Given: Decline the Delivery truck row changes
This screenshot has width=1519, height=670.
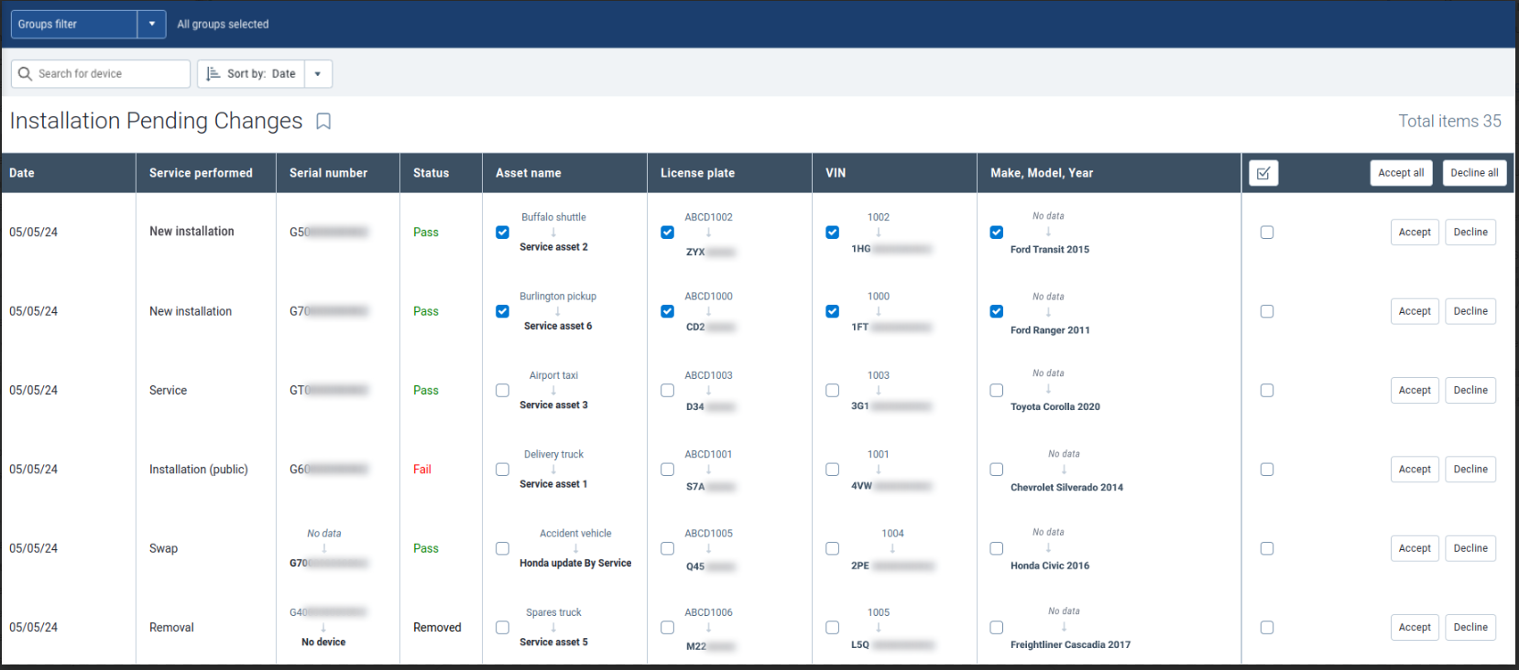Looking at the screenshot, I should [1470, 470].
